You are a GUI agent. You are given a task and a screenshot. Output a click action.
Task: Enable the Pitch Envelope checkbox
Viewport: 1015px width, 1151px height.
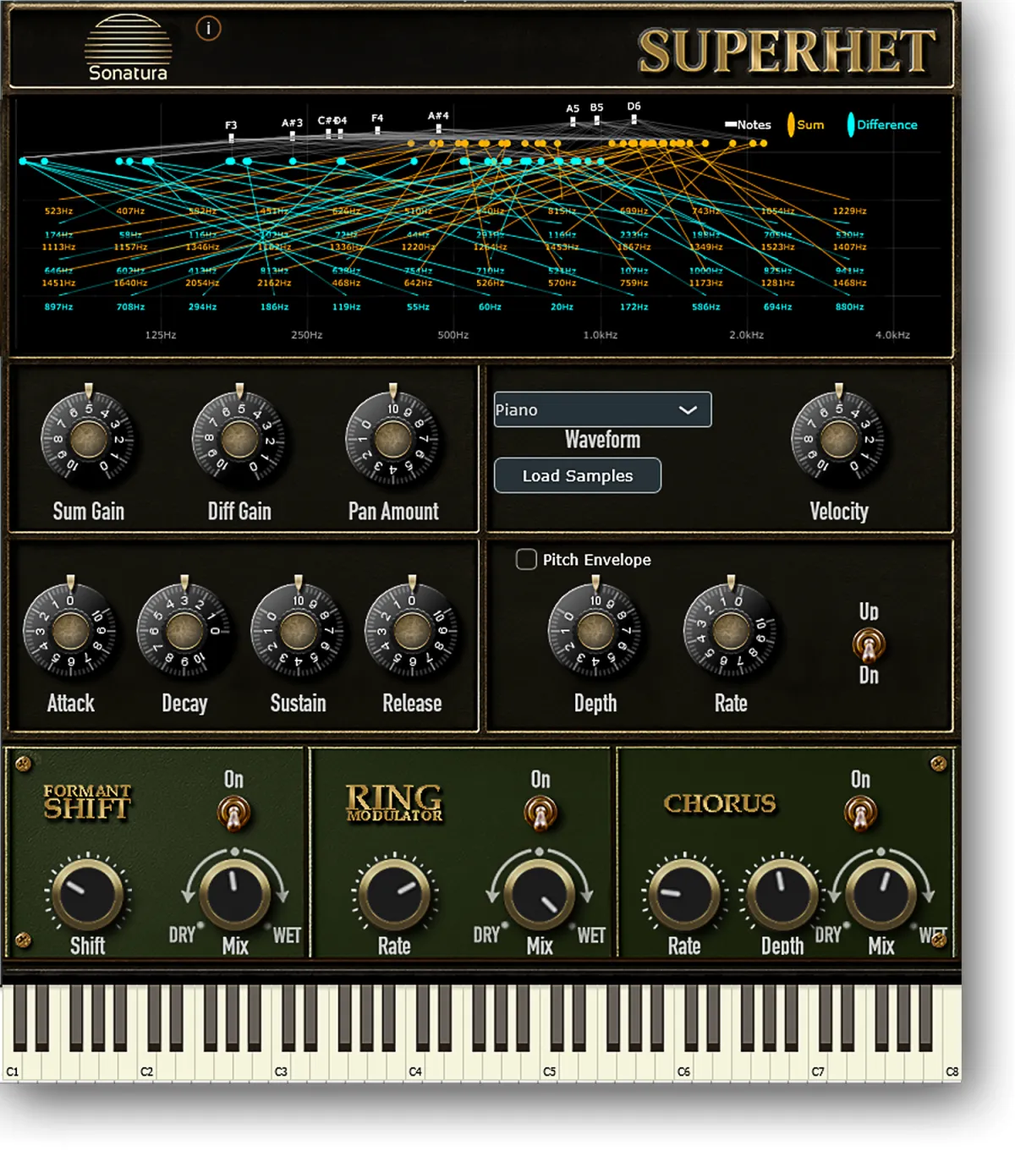coord(526,560)
